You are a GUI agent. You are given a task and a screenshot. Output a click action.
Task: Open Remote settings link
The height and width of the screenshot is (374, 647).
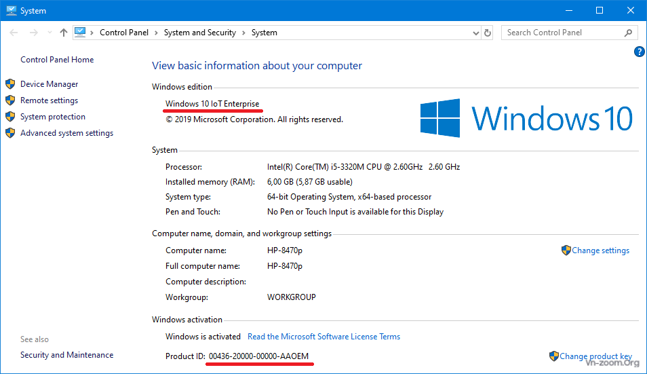coord(49,100)
